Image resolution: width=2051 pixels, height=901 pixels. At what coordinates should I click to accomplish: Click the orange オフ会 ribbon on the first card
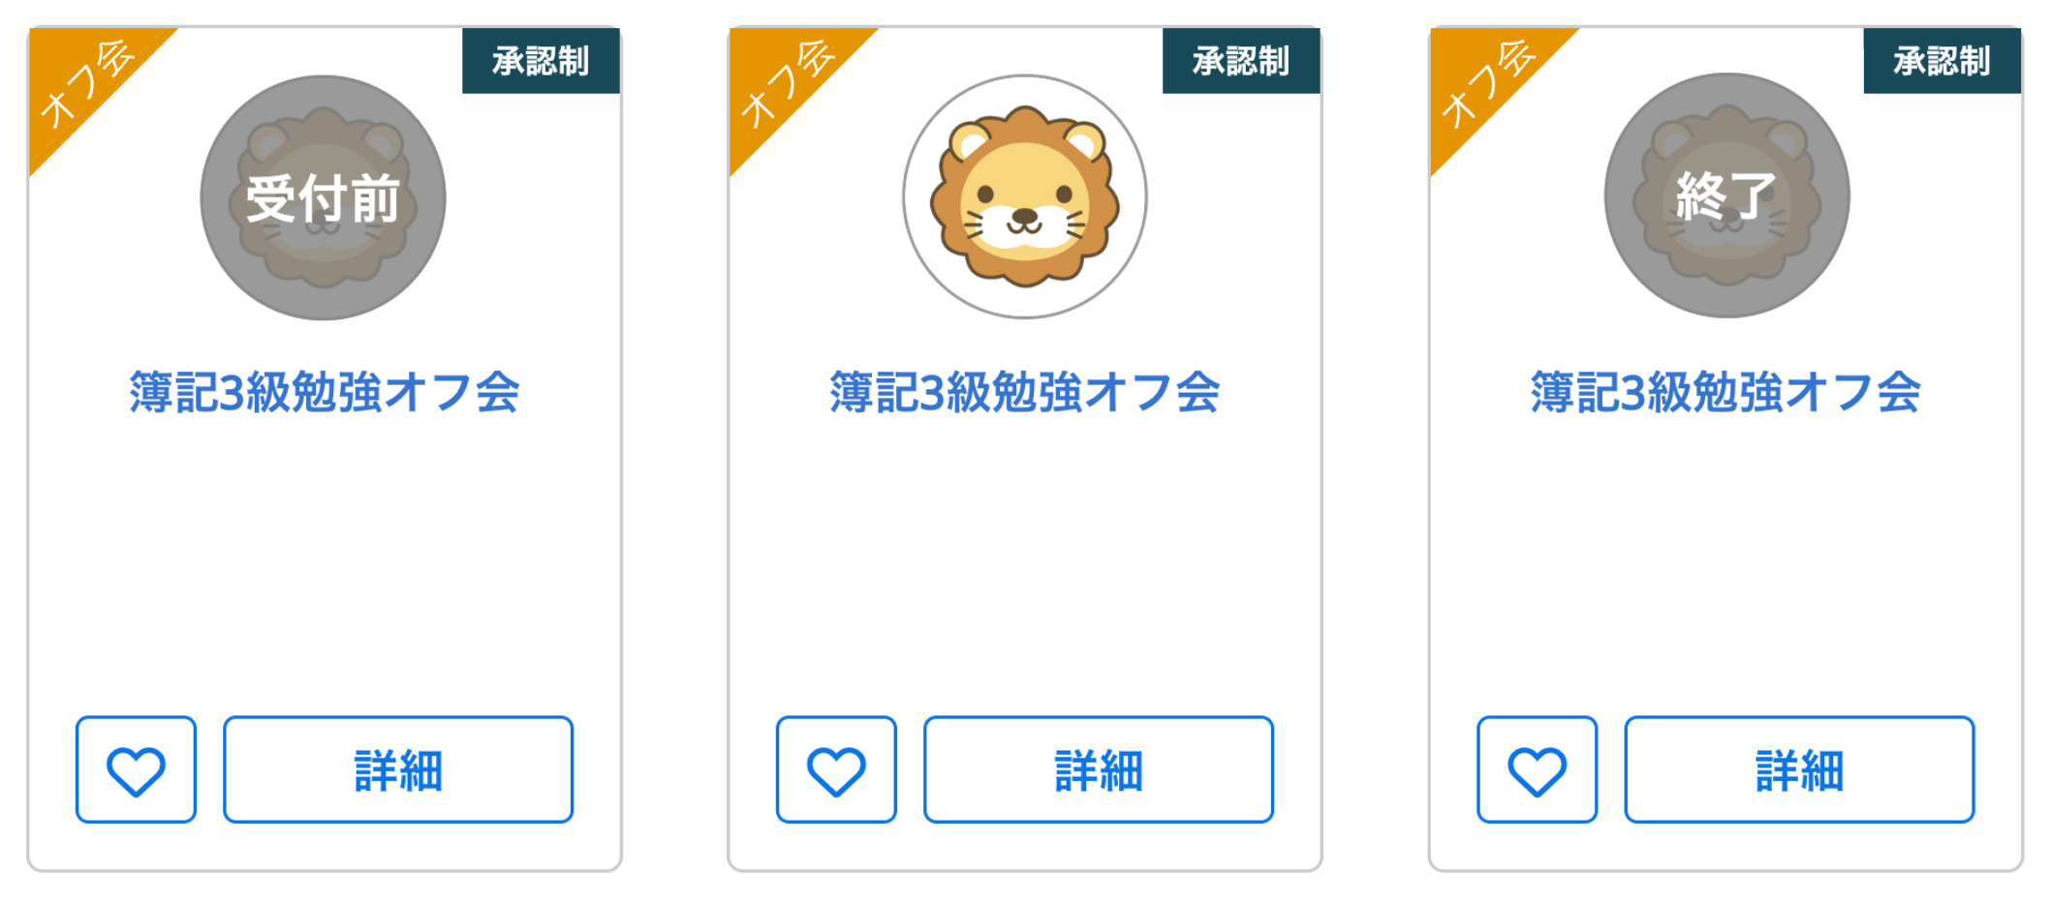(85, 83)
